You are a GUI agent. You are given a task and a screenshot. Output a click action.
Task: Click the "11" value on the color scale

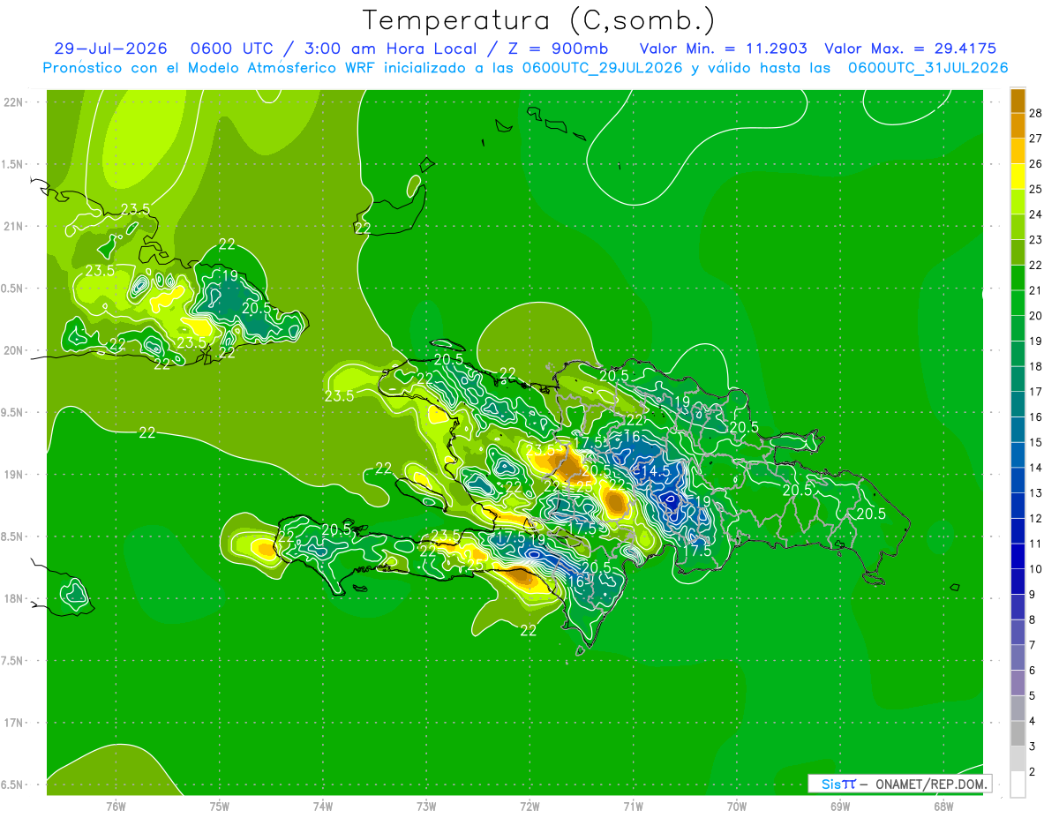(1036, 544)
